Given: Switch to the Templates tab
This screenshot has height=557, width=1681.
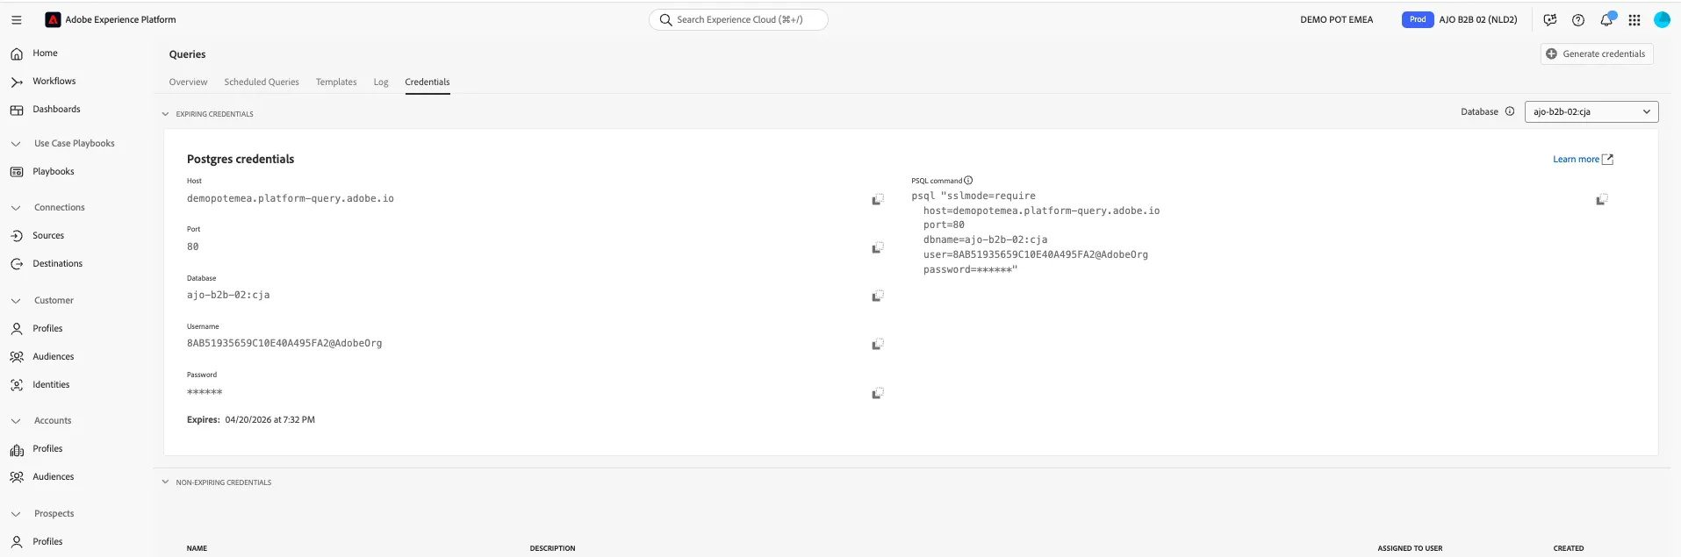Looking at the screenshot, I should (x=336, y=82).
